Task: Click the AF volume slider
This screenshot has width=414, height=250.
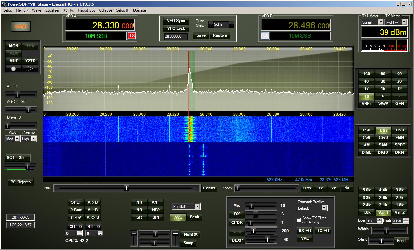Action: (x=20, y=95)
